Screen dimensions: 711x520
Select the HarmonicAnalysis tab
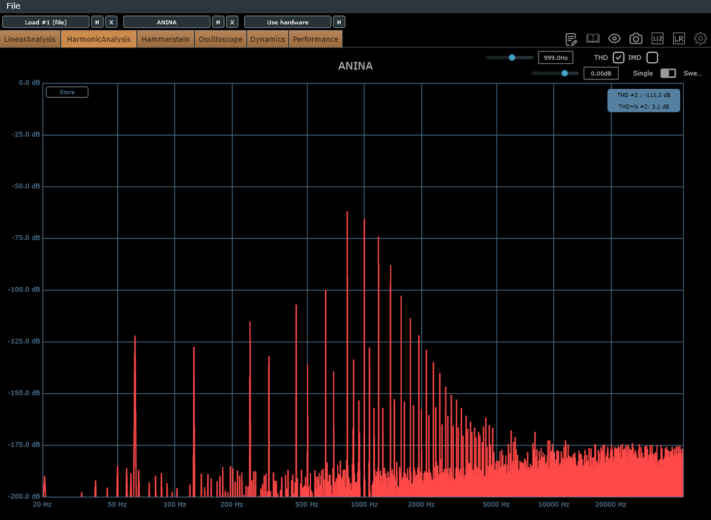(x=99, y=39)
